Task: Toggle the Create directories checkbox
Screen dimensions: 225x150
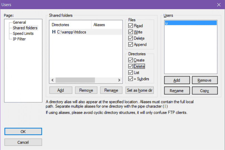Action: pos(131,60)
